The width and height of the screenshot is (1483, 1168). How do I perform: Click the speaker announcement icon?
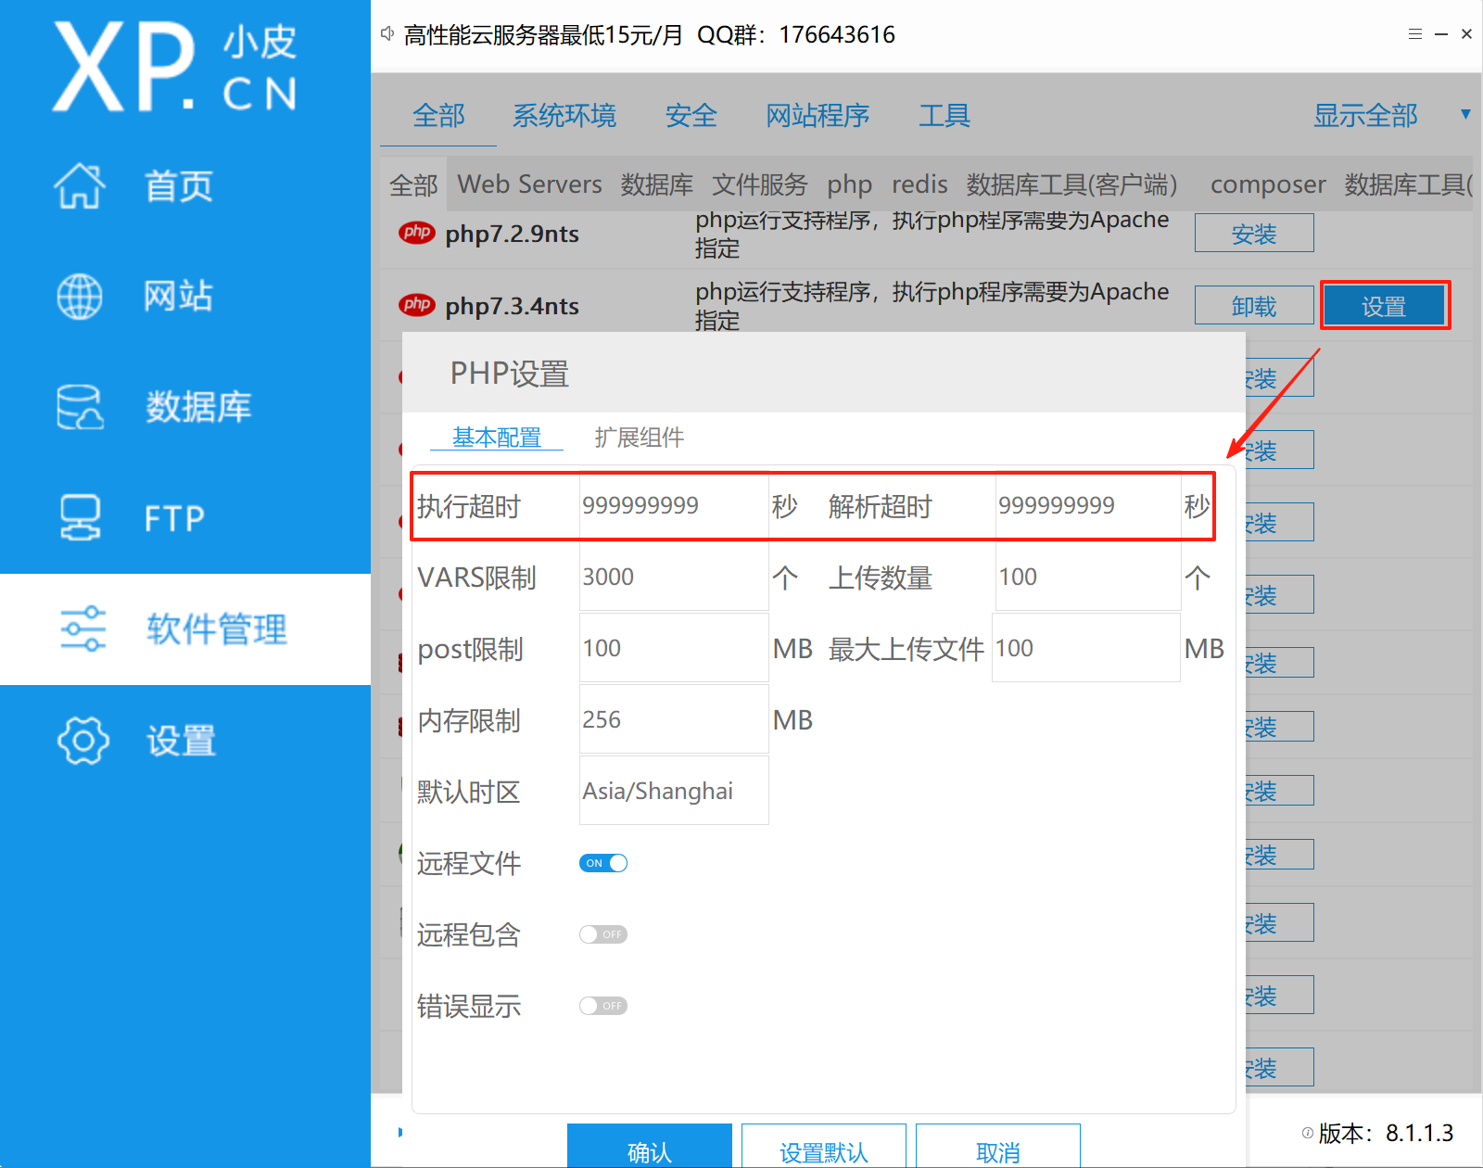click(x=387, y=34)
